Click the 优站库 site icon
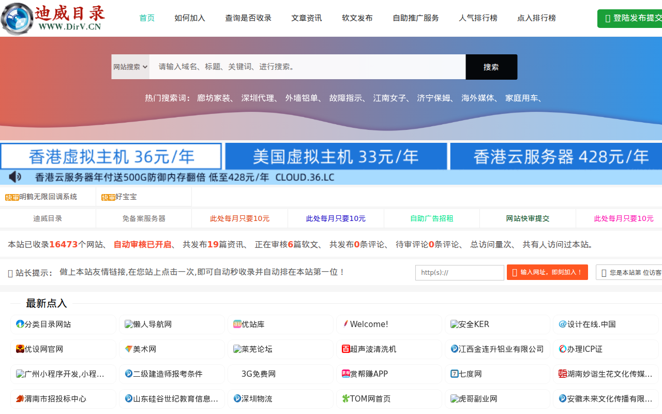 tap(237, 324)
